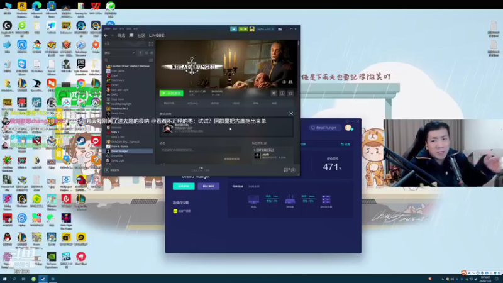Open the advanced filter icon beside search
This screenshot has width=503, height=283.
coord(151,60)
